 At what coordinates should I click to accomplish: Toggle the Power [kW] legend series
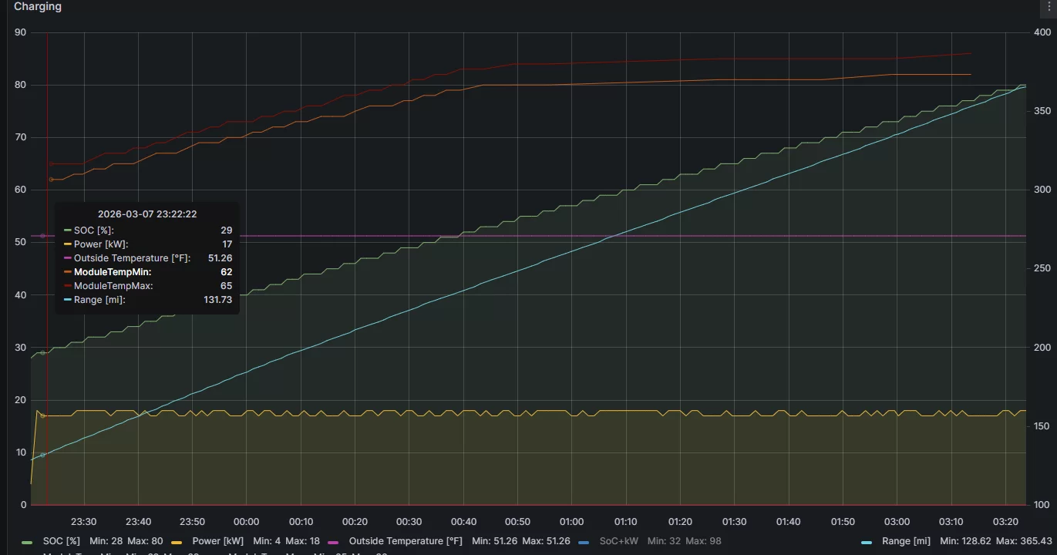(x=217, y=541)
